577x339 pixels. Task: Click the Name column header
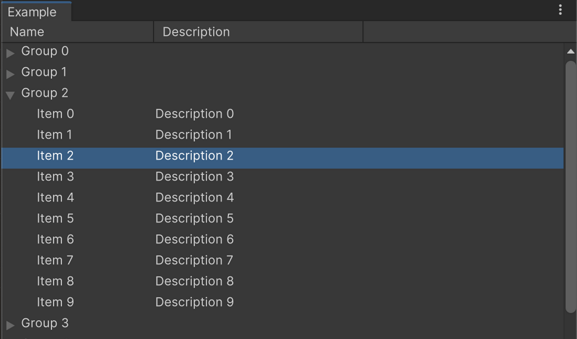(27, 32)
